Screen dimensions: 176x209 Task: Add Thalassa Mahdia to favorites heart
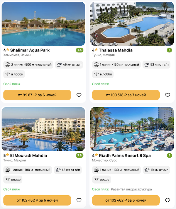pyautogui.click(x=167, y=95)
